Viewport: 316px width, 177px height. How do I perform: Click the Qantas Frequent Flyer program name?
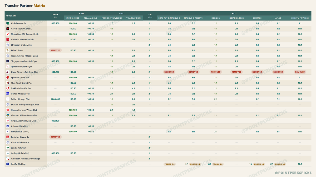coord(22,67)
